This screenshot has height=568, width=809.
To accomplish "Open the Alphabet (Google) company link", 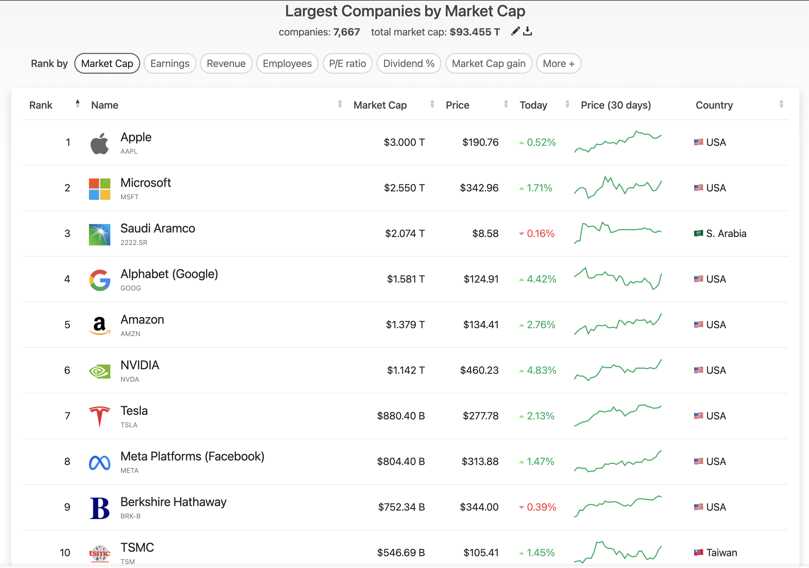I will coord(169,274).
